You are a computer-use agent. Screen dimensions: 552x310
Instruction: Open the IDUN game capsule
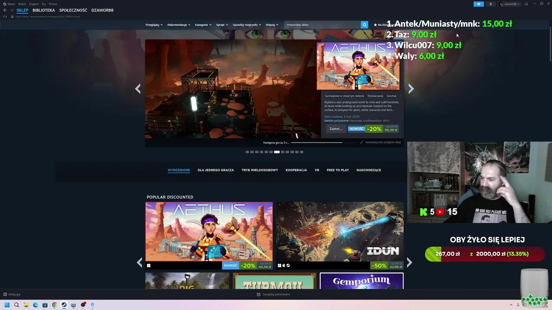[340, 236]
